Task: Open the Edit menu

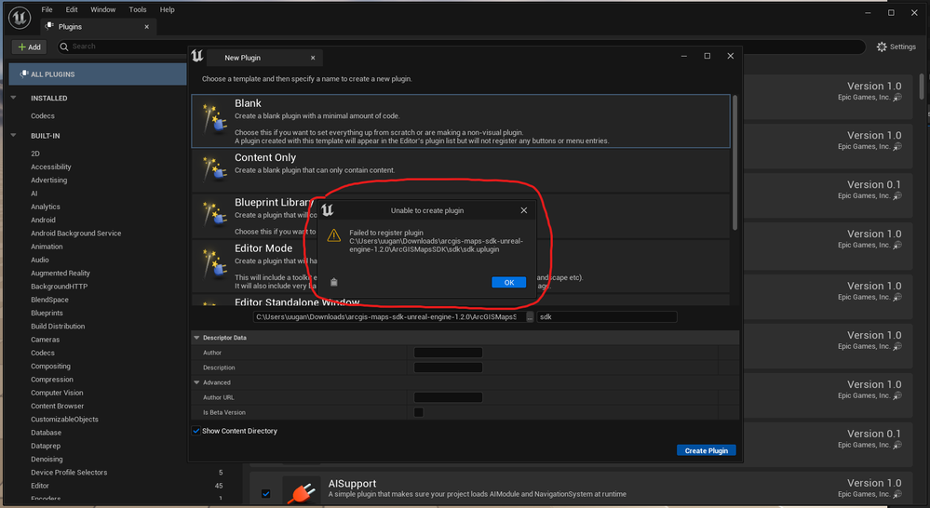Action: [x=72, y=9]
